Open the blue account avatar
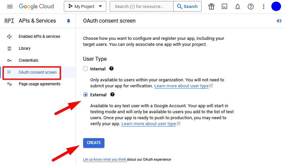284x166 pixels. (x=276, y=6)
